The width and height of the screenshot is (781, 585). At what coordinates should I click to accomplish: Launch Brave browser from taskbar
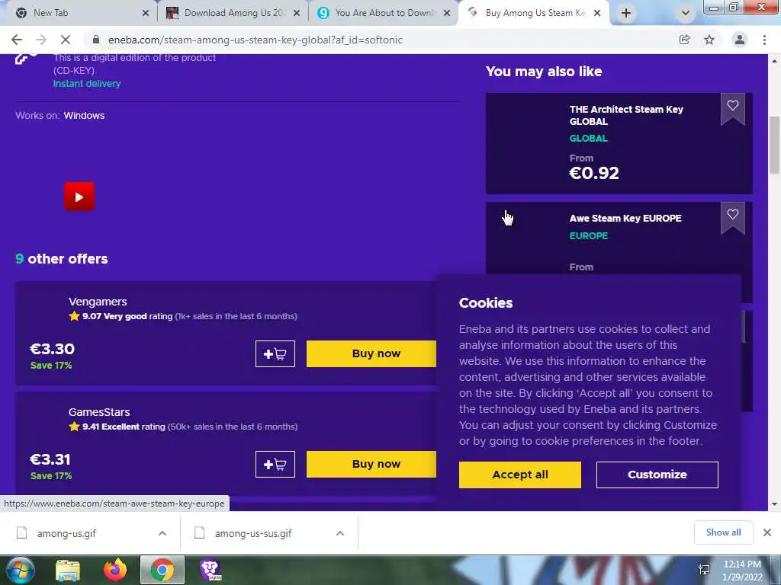pyautogui.click(x=211, y=570)
